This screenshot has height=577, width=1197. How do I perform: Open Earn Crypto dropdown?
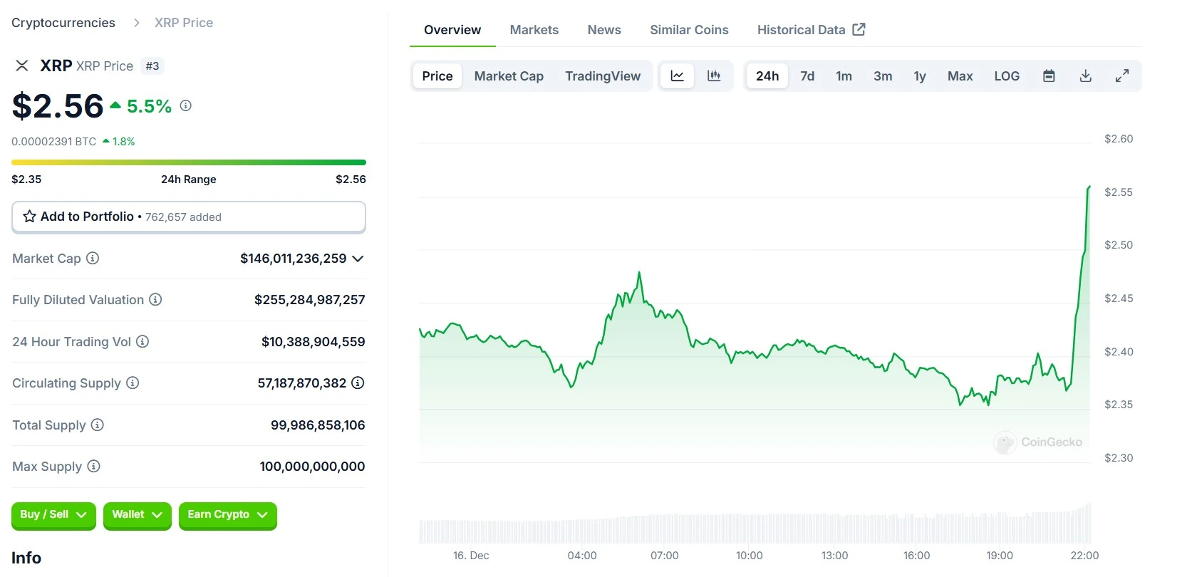227,515
